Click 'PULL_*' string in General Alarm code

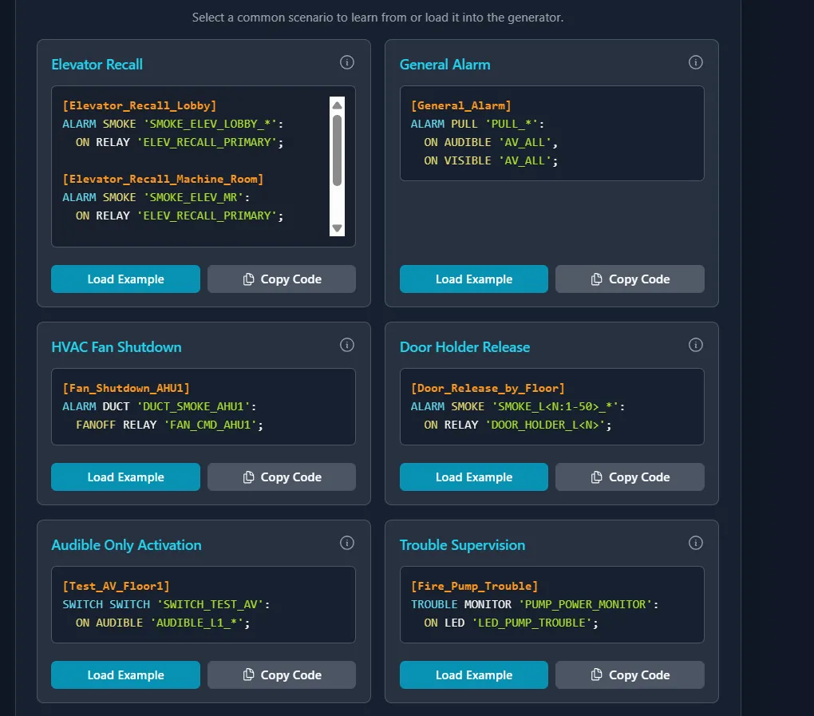coord(512,124)
